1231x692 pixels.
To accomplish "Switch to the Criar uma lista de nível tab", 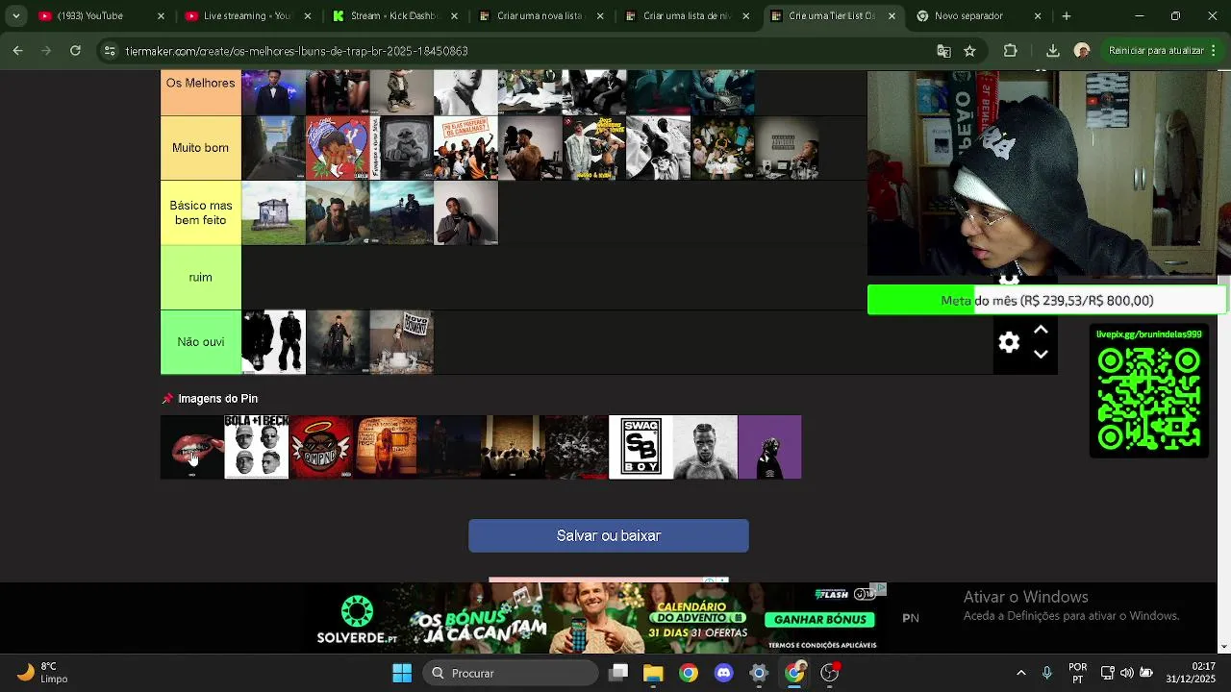I will [687, 15].
